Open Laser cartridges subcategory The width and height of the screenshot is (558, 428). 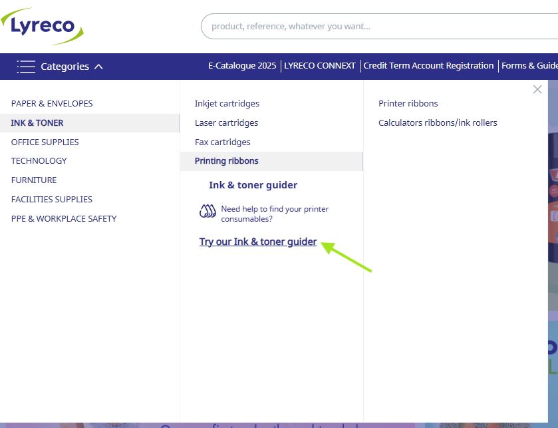pos(226,123)
